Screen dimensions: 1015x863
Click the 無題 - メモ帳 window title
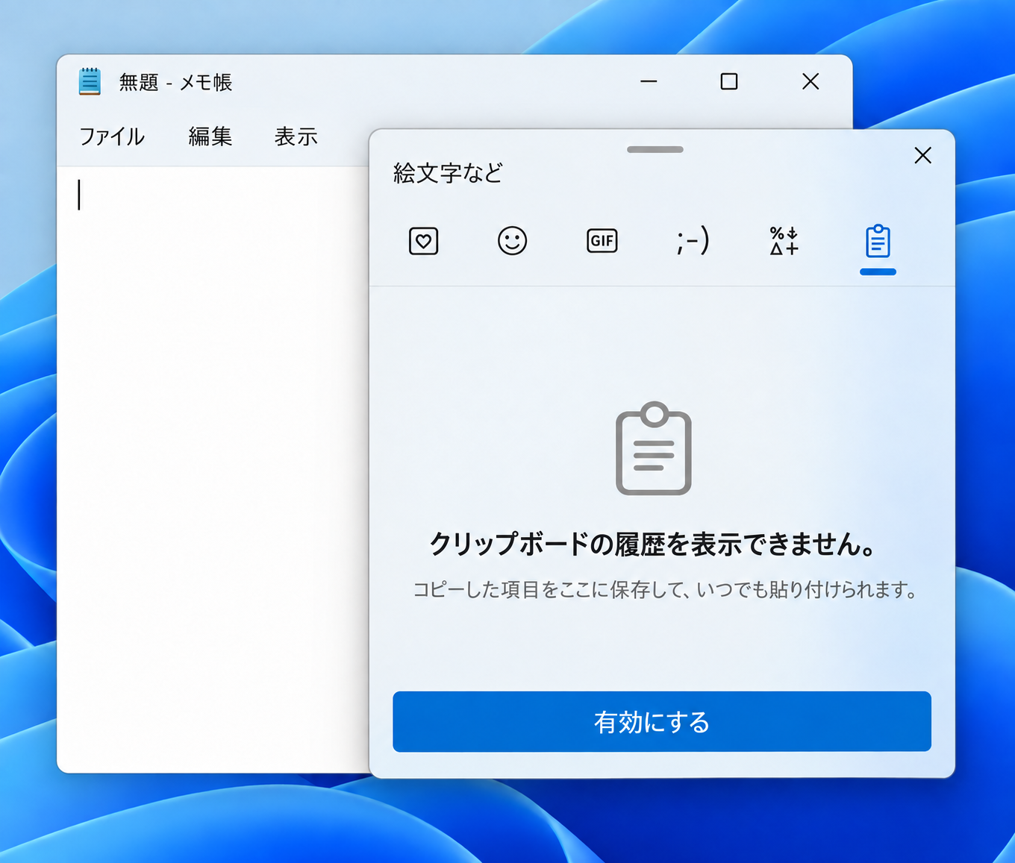(176, 82)
